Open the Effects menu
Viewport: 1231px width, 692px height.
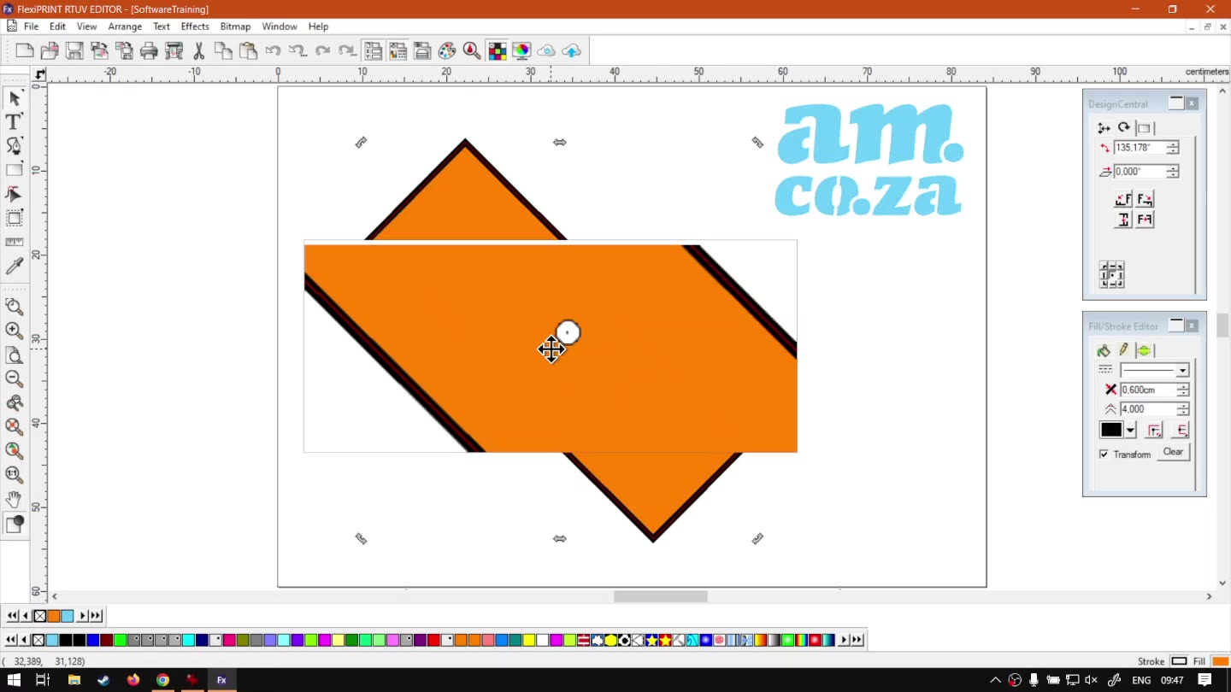click(x=195, y=26)
